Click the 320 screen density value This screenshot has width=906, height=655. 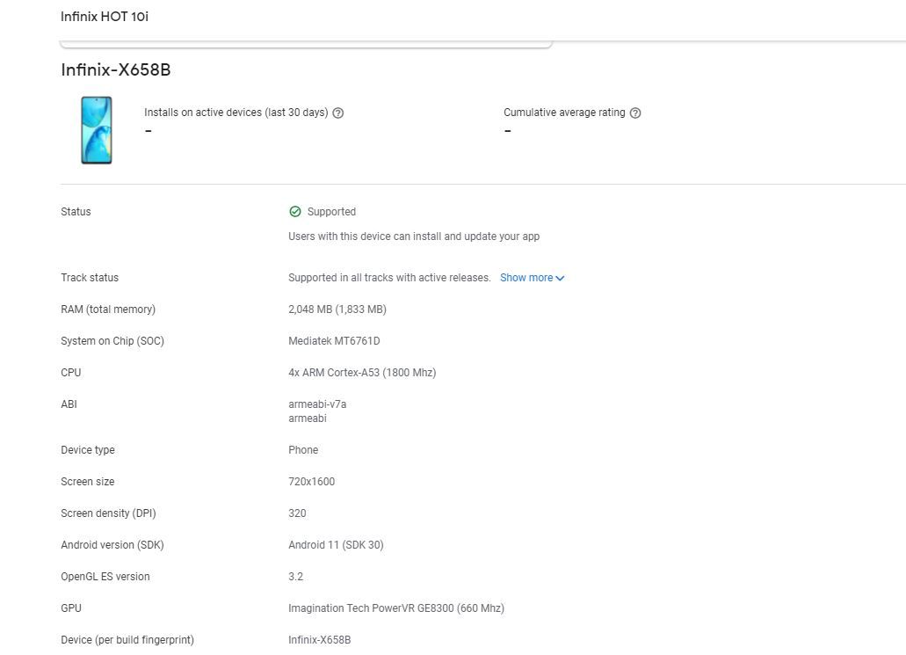[x=298, y=513]
